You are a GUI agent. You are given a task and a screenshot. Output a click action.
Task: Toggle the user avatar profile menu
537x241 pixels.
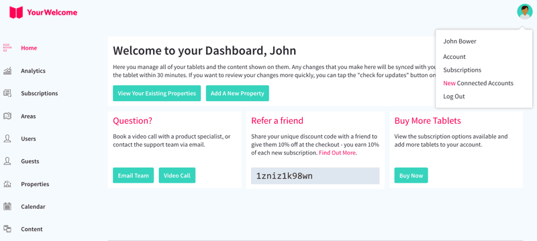(525, 11)
